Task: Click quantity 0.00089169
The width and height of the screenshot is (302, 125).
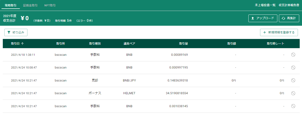Action: 179,55
